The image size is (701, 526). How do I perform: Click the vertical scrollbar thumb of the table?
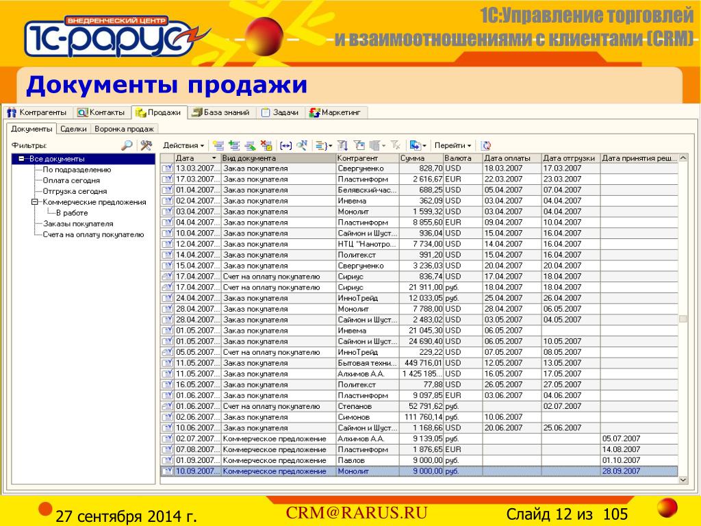tap(683, 319)
